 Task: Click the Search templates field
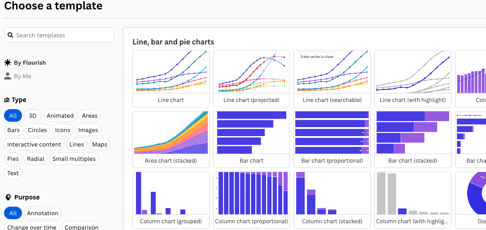(63, 35)
